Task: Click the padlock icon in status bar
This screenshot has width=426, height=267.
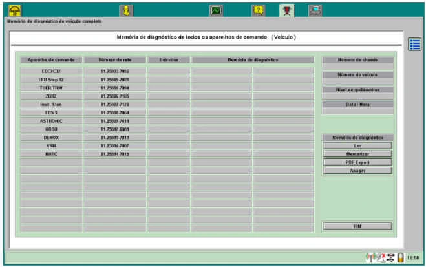Action: coord(401,257)
